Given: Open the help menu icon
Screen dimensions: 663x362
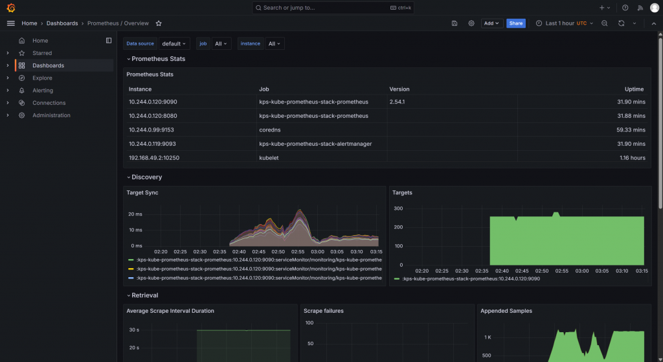Looking at the screenshot, I should [625, 8].
